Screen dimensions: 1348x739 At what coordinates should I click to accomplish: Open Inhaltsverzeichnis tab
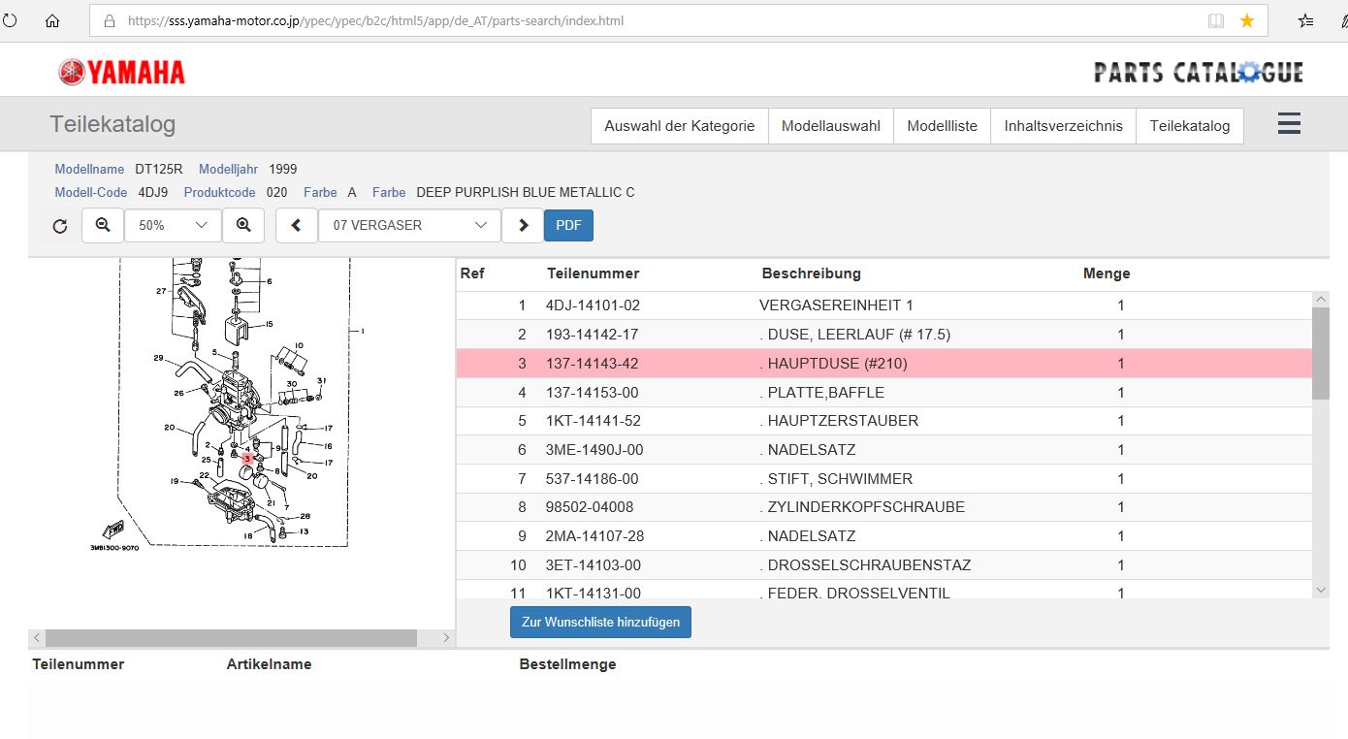click(1064, 126)
